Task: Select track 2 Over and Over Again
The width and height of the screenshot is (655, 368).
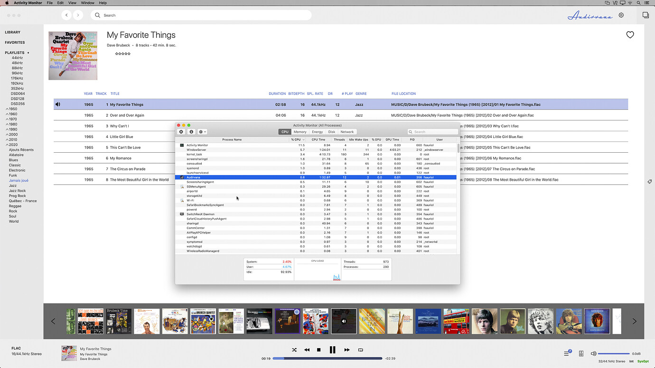Action: pyautogui.click(x=341, y=115)
